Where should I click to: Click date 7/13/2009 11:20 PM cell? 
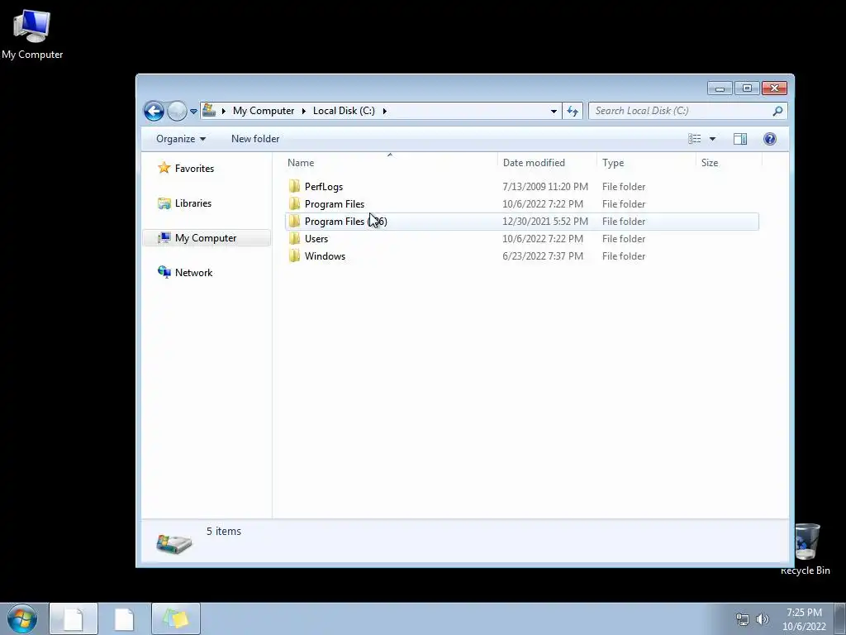click(x=545, y=187)
